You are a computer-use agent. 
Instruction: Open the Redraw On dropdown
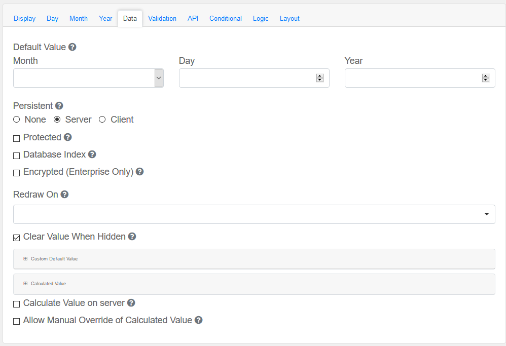(x=254, y=214)
